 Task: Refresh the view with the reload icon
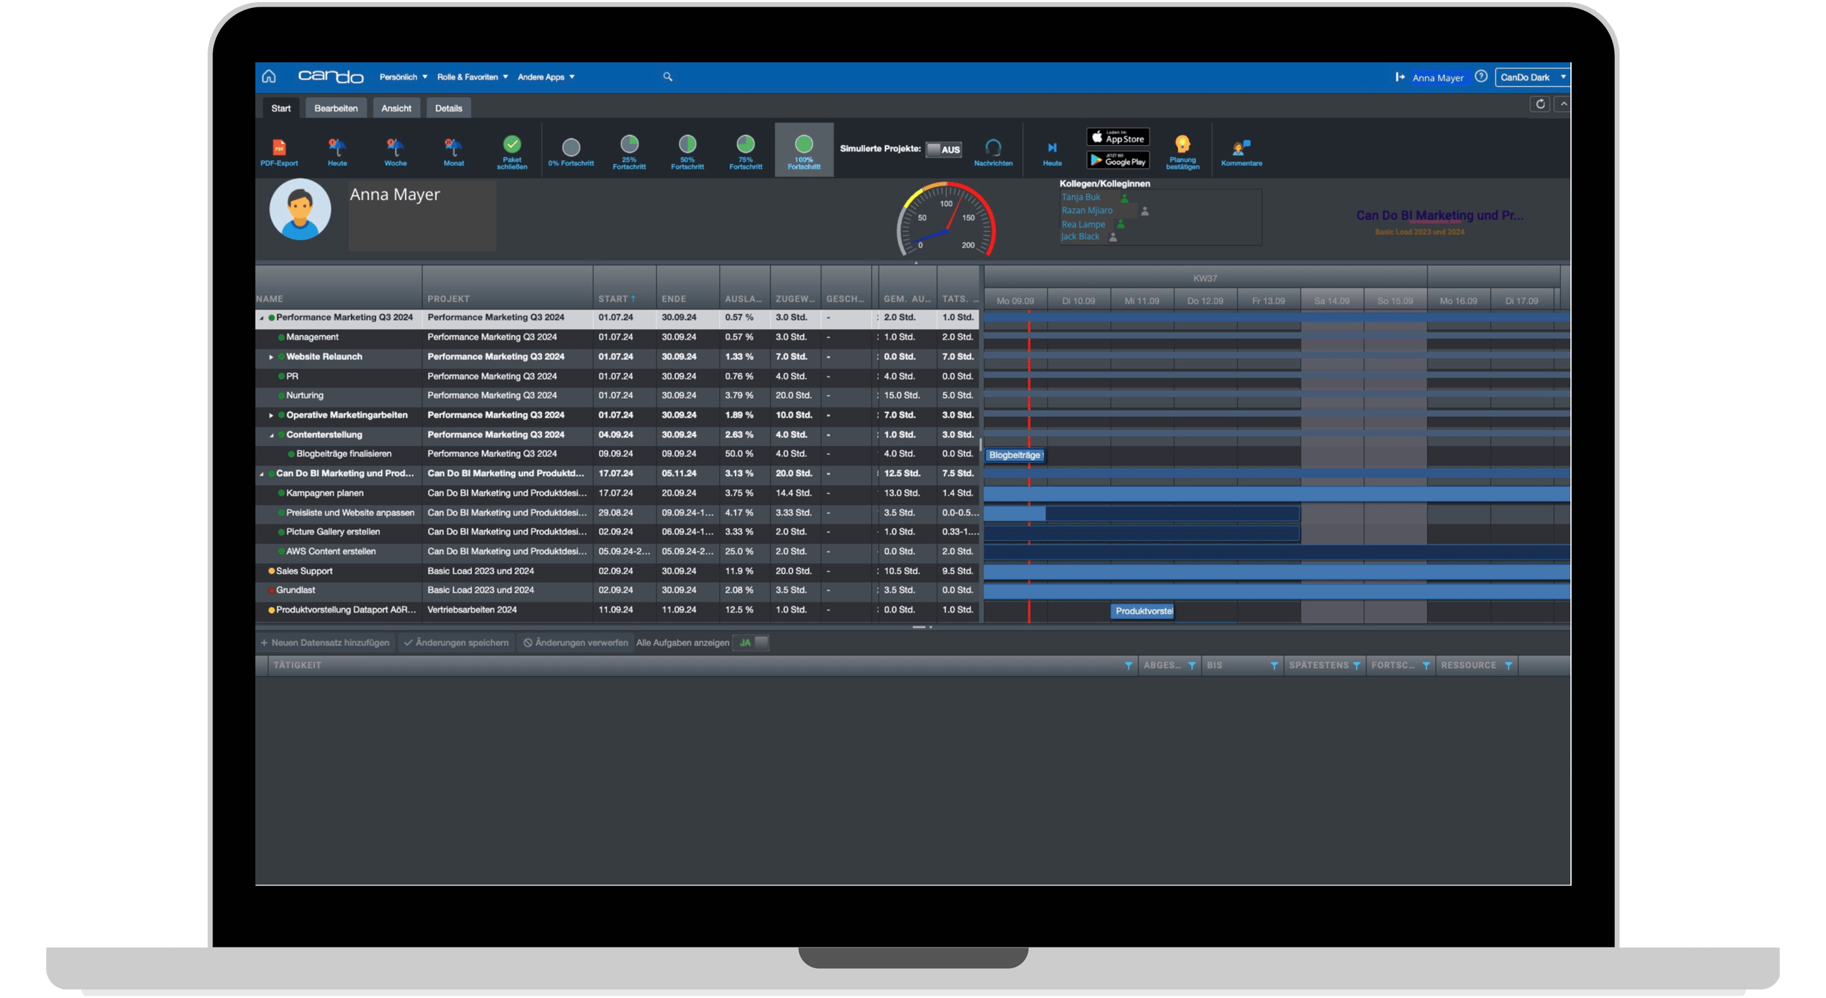(x=1541, y=104)
